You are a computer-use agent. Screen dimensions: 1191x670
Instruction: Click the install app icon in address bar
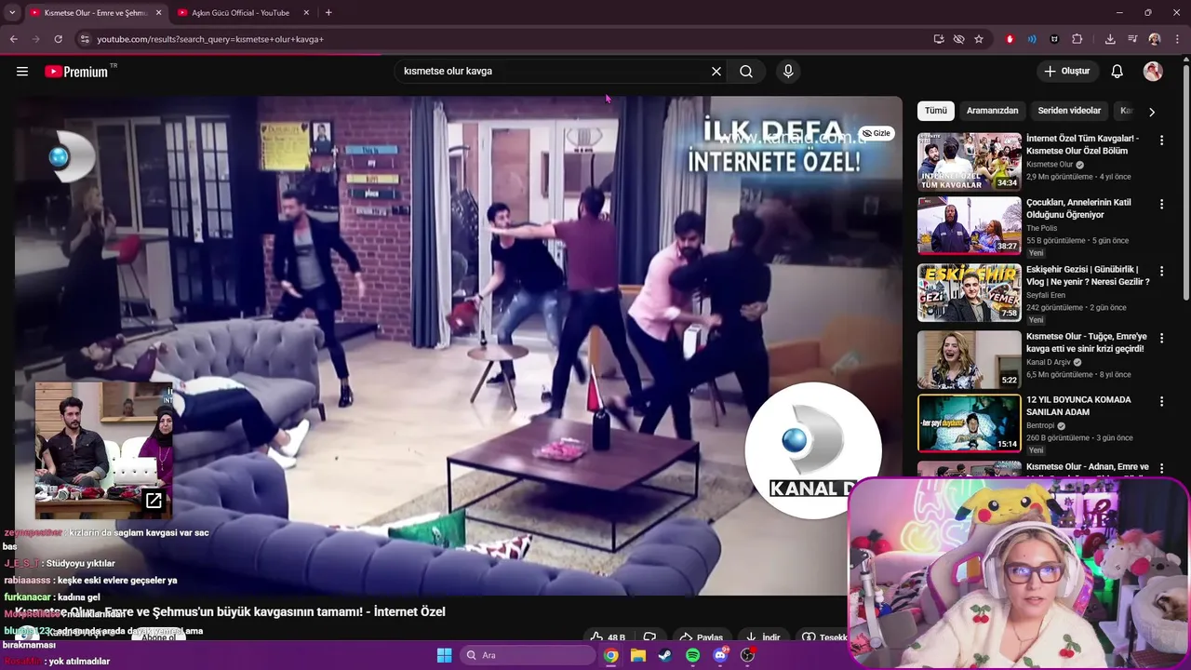[939, 39]
